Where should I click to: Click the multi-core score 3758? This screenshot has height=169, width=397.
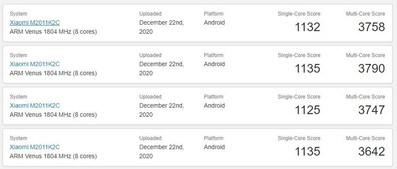click(371, 27)
